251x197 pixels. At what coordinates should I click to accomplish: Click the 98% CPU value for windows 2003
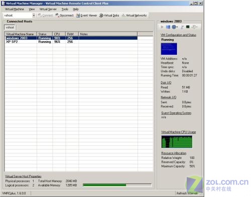click(x=57, y=38)
